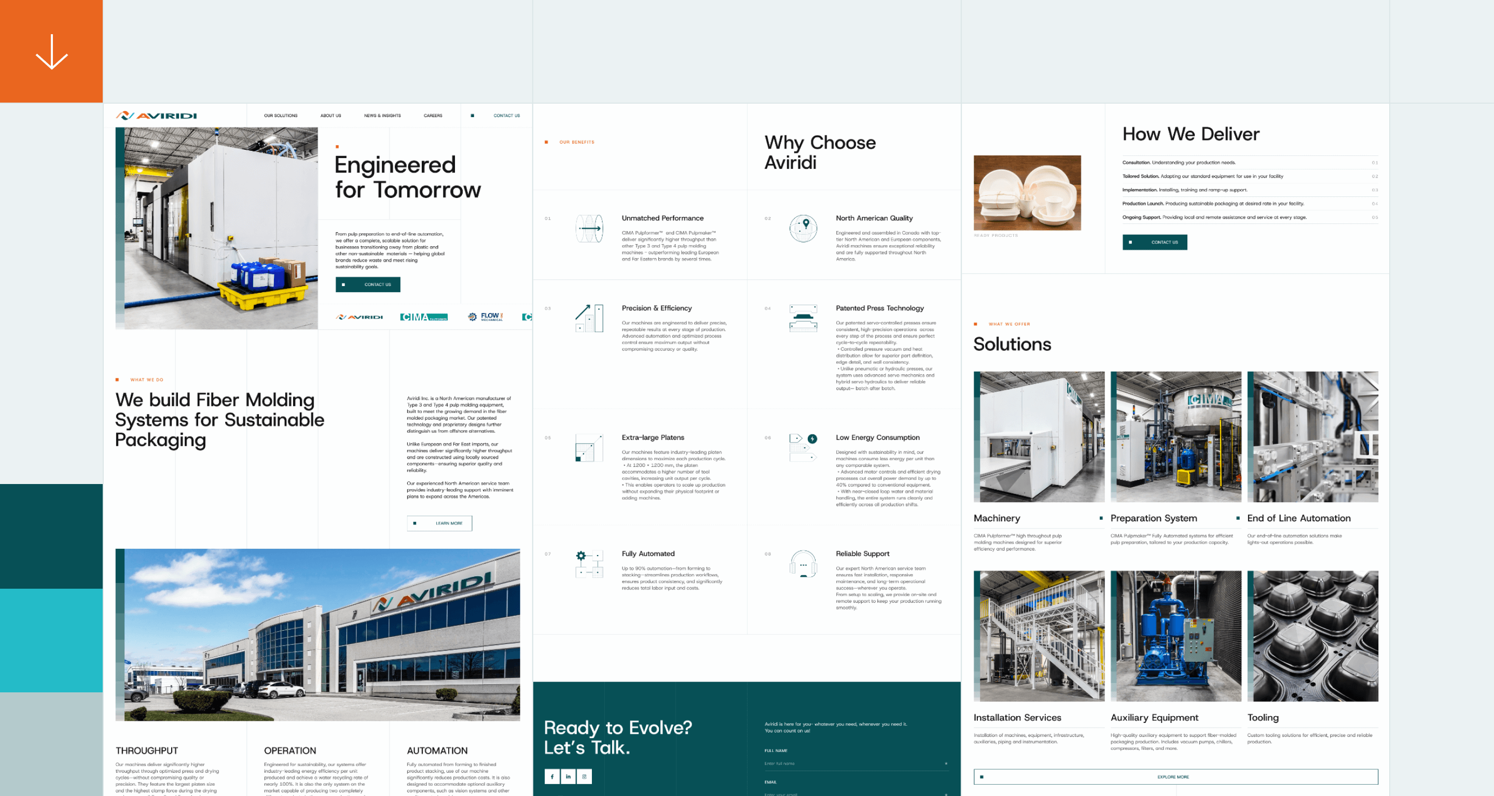Open the Instagram social icon
Viewport: 1494px width, 796px height.
(x=584, y=776)
